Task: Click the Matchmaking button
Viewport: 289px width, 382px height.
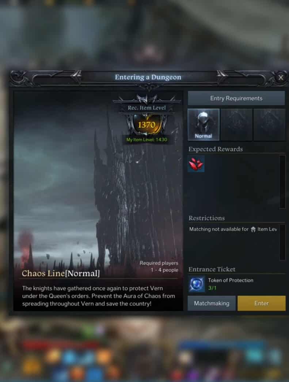Action: tap(212, 303)
